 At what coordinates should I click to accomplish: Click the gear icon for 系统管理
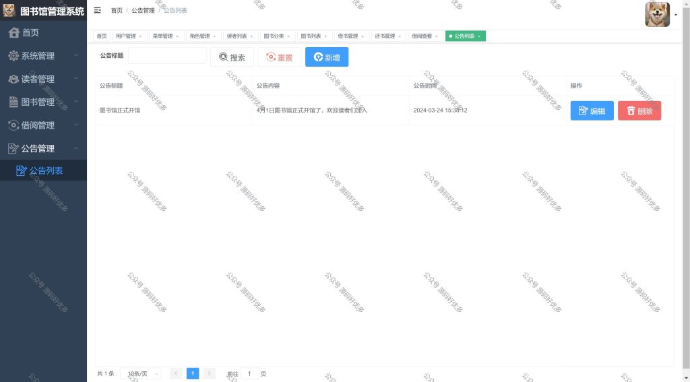pos(13,55)
